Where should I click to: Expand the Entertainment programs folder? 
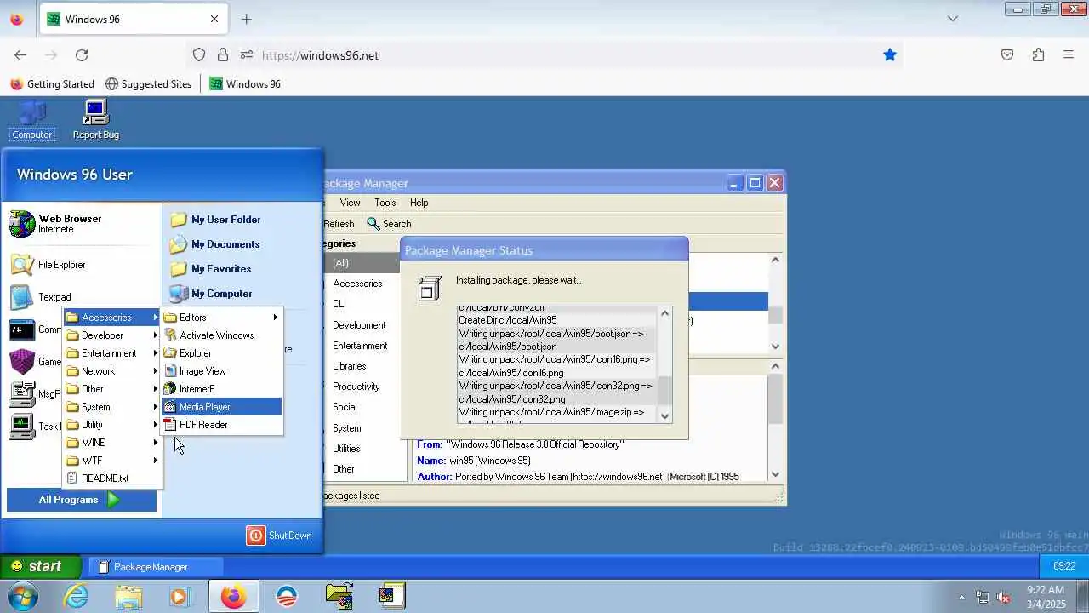click(112, 353)
